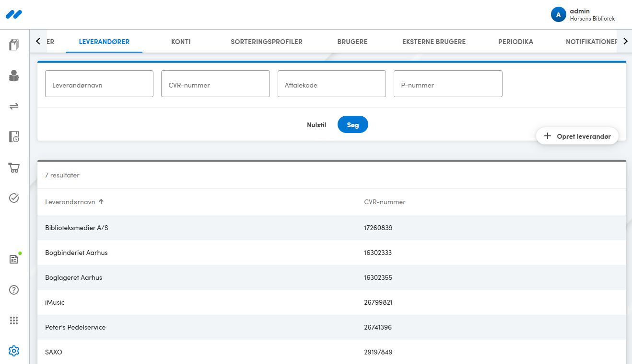Open the settings gear icon
The height and width of the screenshot is (364, 632).
coord(14,351)
